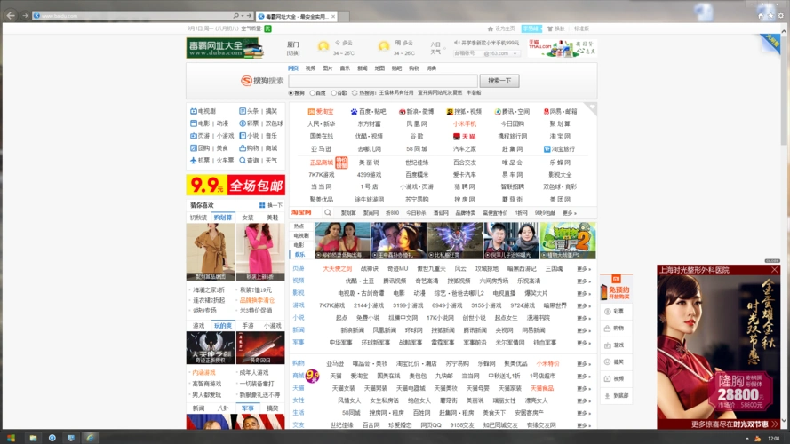Click the Sohu icon beside 搜狐·视频
This screenshot has height=444, width=790.
(450, 112)
